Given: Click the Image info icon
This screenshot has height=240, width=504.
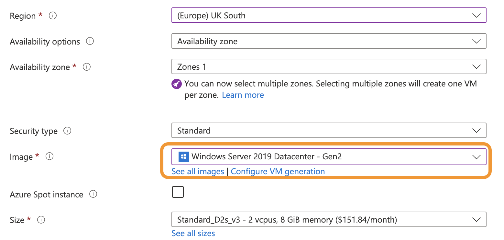Looking at the screenshot, I should [x=49, y=156].
